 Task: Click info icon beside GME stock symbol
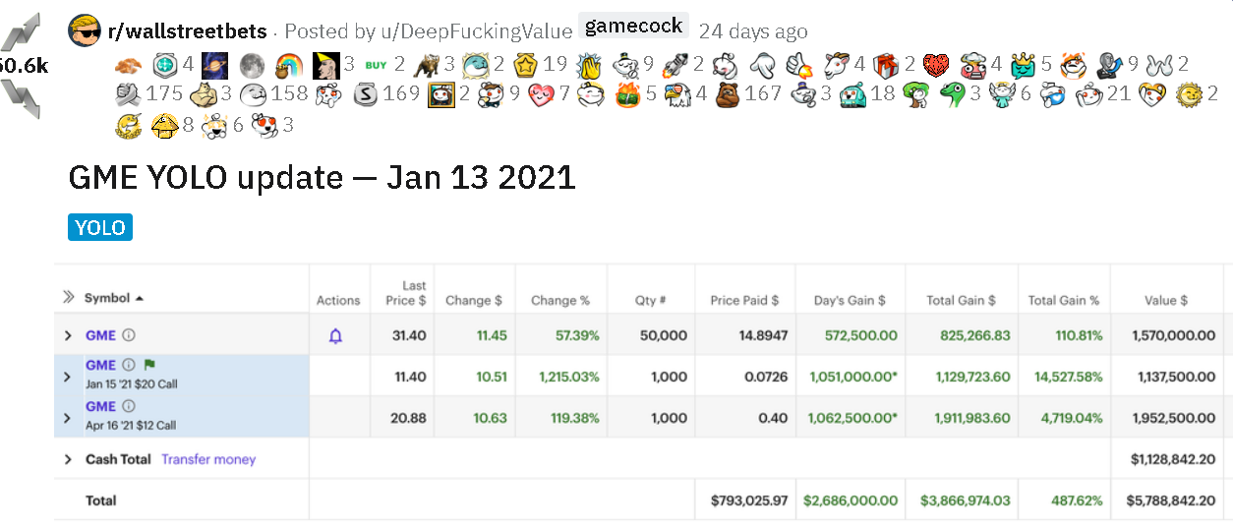tap(129, 335)
